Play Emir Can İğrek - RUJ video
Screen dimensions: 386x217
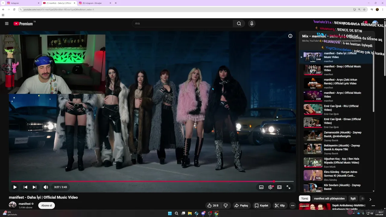tap(337, 110)
